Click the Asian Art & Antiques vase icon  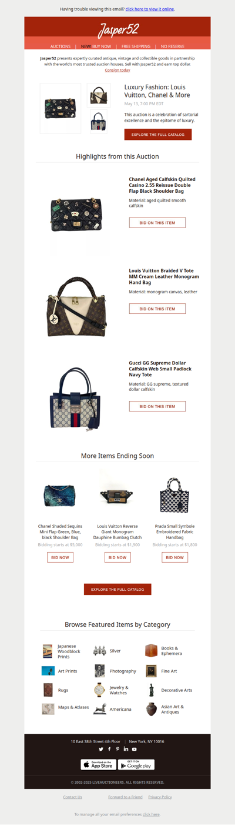(x=151, y=709)
